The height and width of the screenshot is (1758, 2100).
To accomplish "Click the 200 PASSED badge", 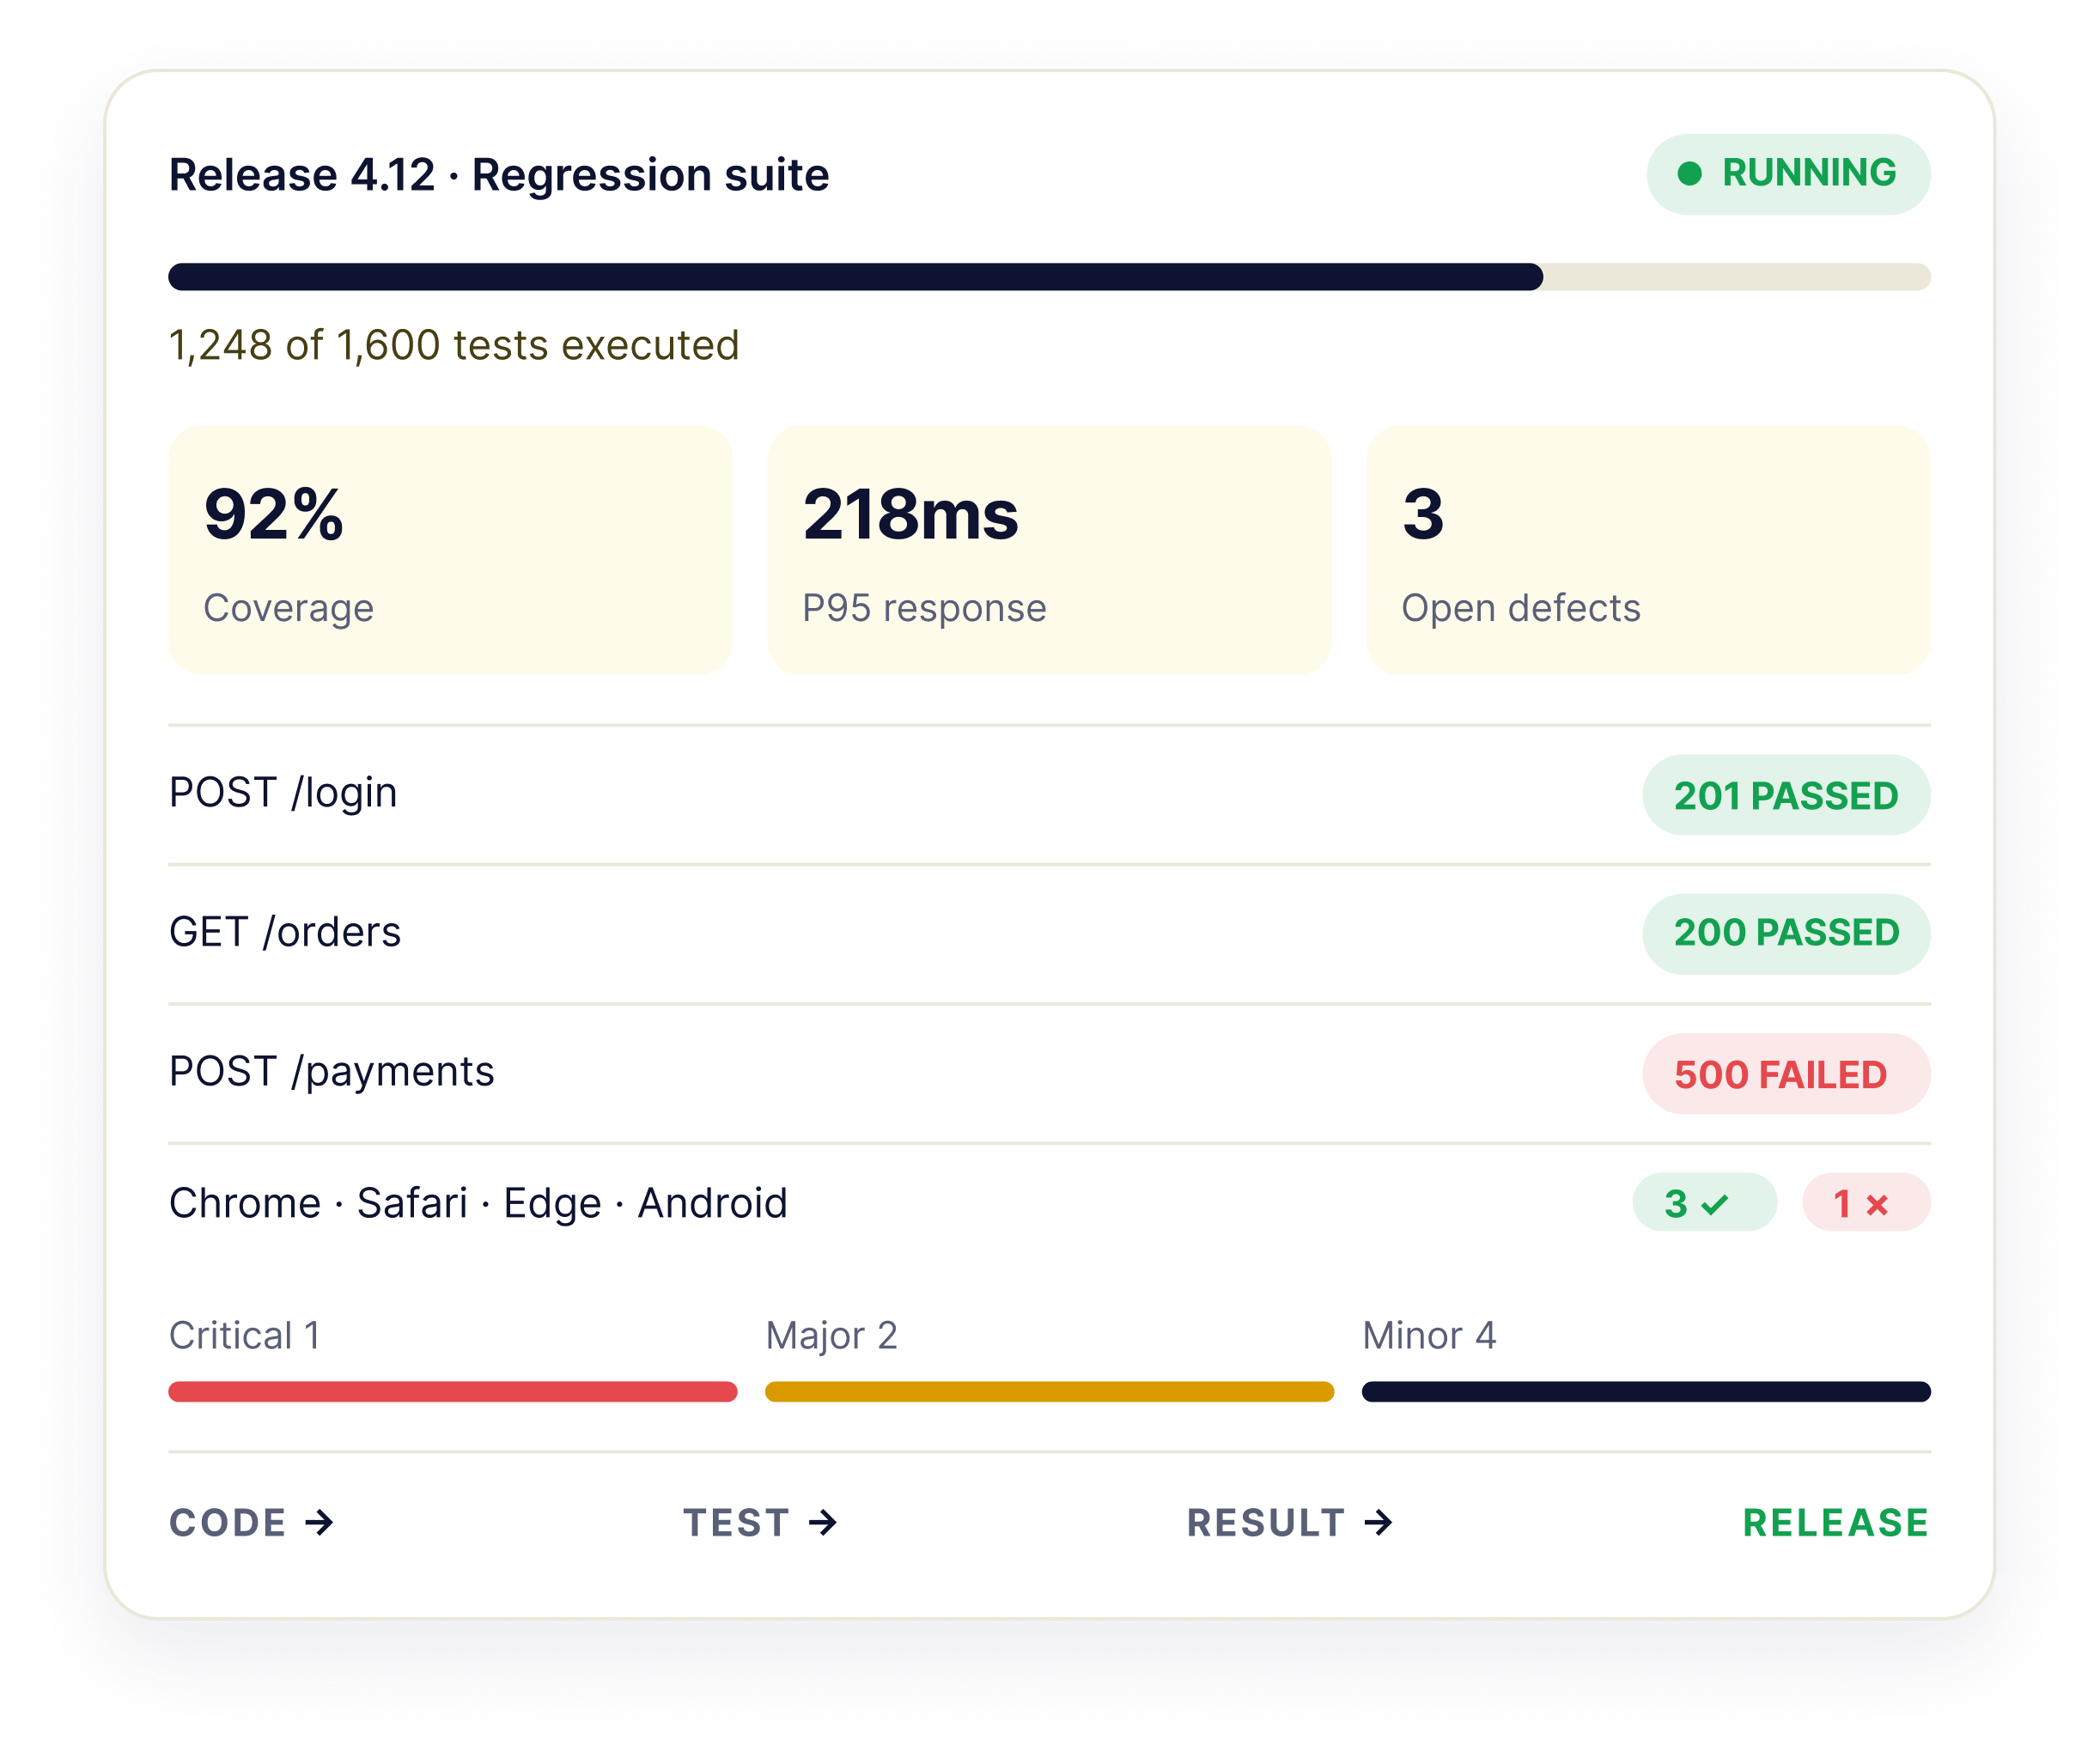I will 1786,934.
